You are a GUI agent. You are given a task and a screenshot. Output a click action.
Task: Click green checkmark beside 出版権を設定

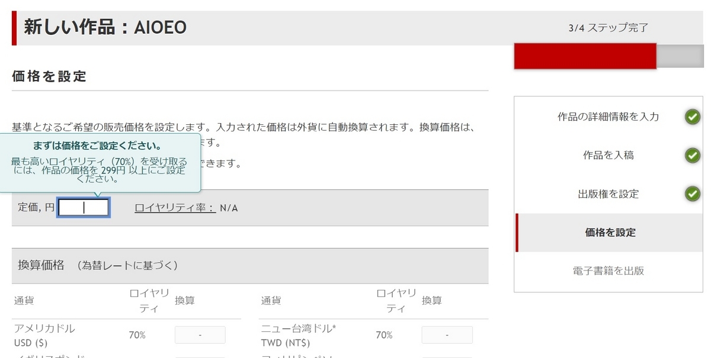point(693,193)
